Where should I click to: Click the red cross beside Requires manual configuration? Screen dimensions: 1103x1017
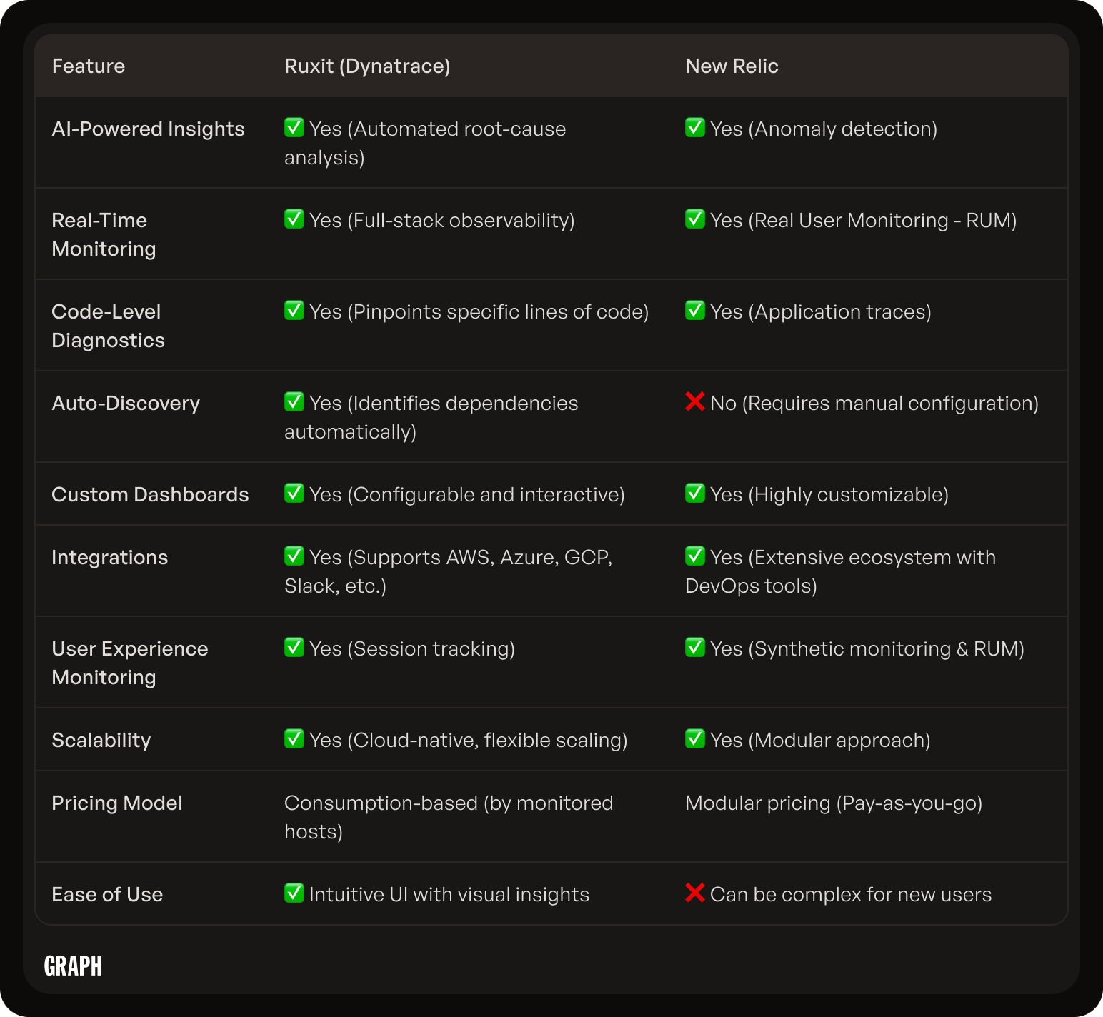(x=695, y=401)
